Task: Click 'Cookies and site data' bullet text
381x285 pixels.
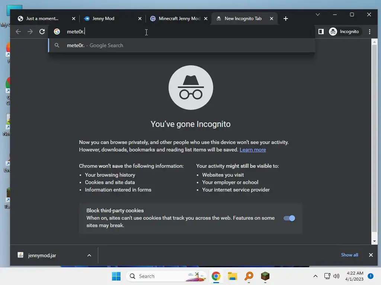Action: tap(110, 182)
